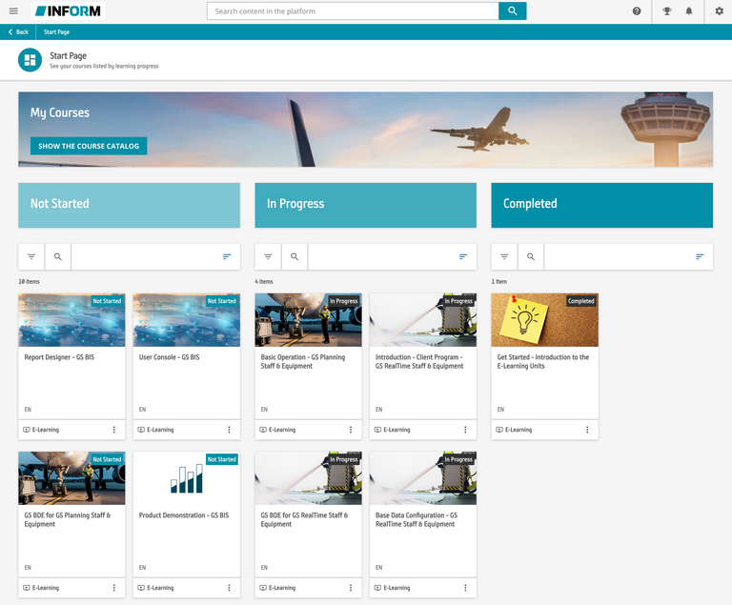This screenshot has height=605, width=732.
Task: Focus the platform content search field
Action: pyautogui.click(x=353, y=10)
